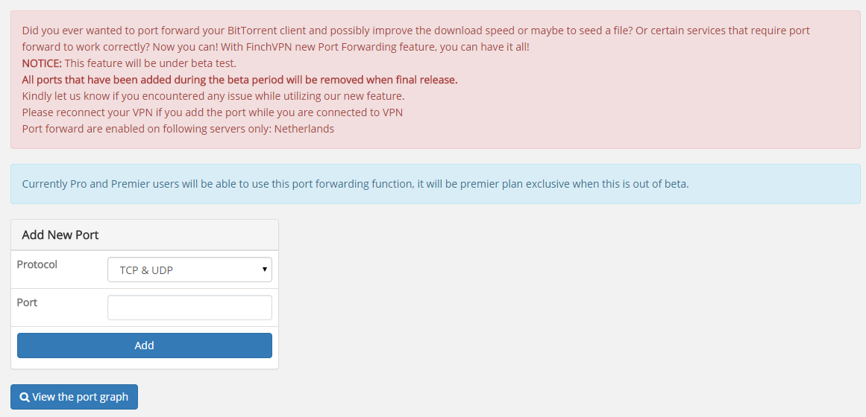
Task: Select the TCP & UDP value text
Action: pos(146,270)
